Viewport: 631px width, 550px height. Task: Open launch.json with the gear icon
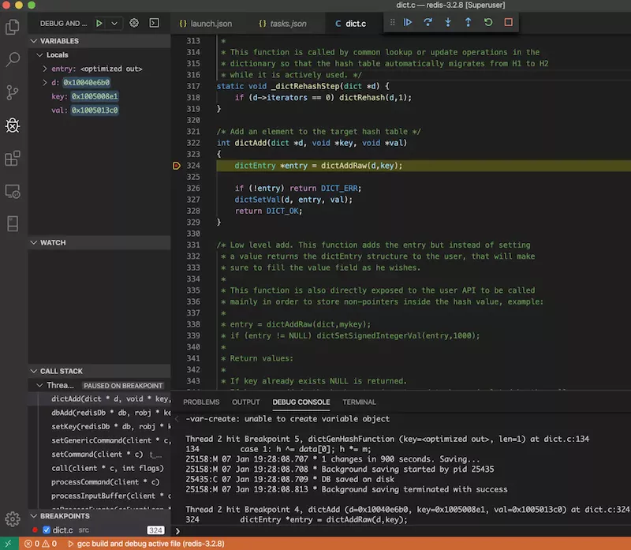[134, 24]
